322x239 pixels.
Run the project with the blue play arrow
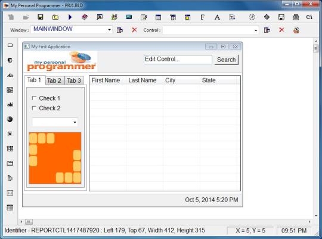[70, 17]
